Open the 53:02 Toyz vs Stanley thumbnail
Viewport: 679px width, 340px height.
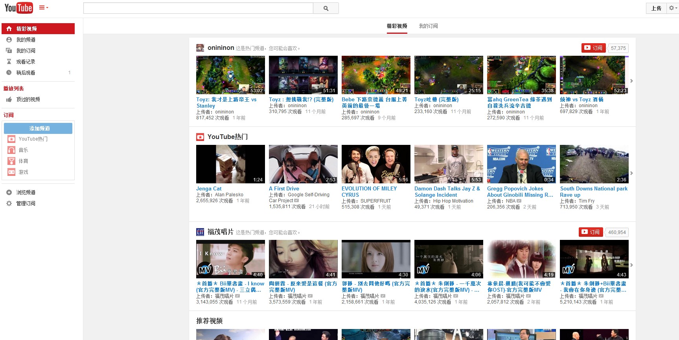(230, 75)
